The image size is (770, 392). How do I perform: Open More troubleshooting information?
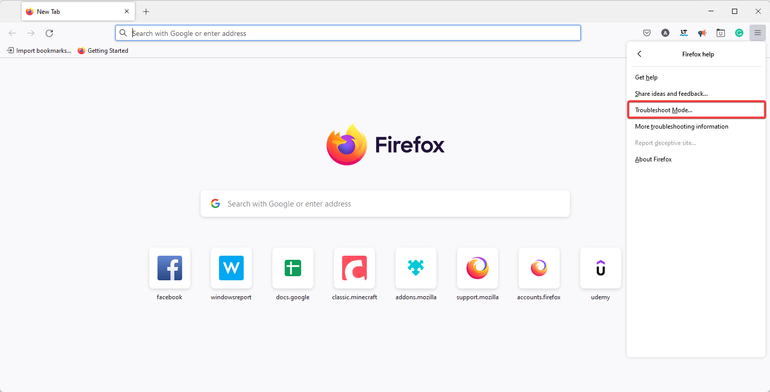pyautogui.click(x=696, y=127)
